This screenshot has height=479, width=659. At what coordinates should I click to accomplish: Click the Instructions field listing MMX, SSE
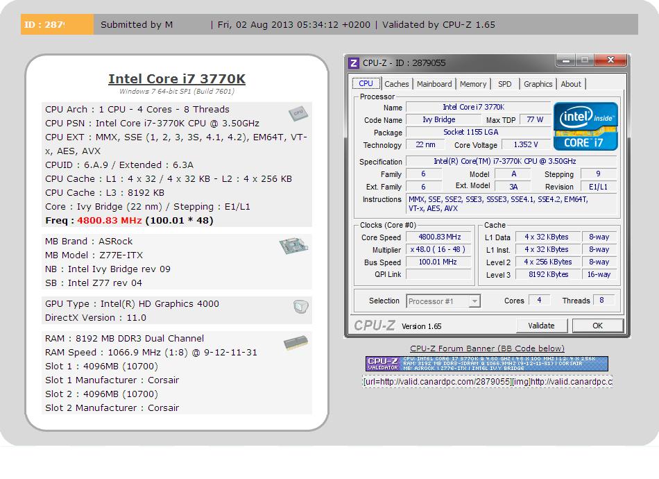[512, 204]
